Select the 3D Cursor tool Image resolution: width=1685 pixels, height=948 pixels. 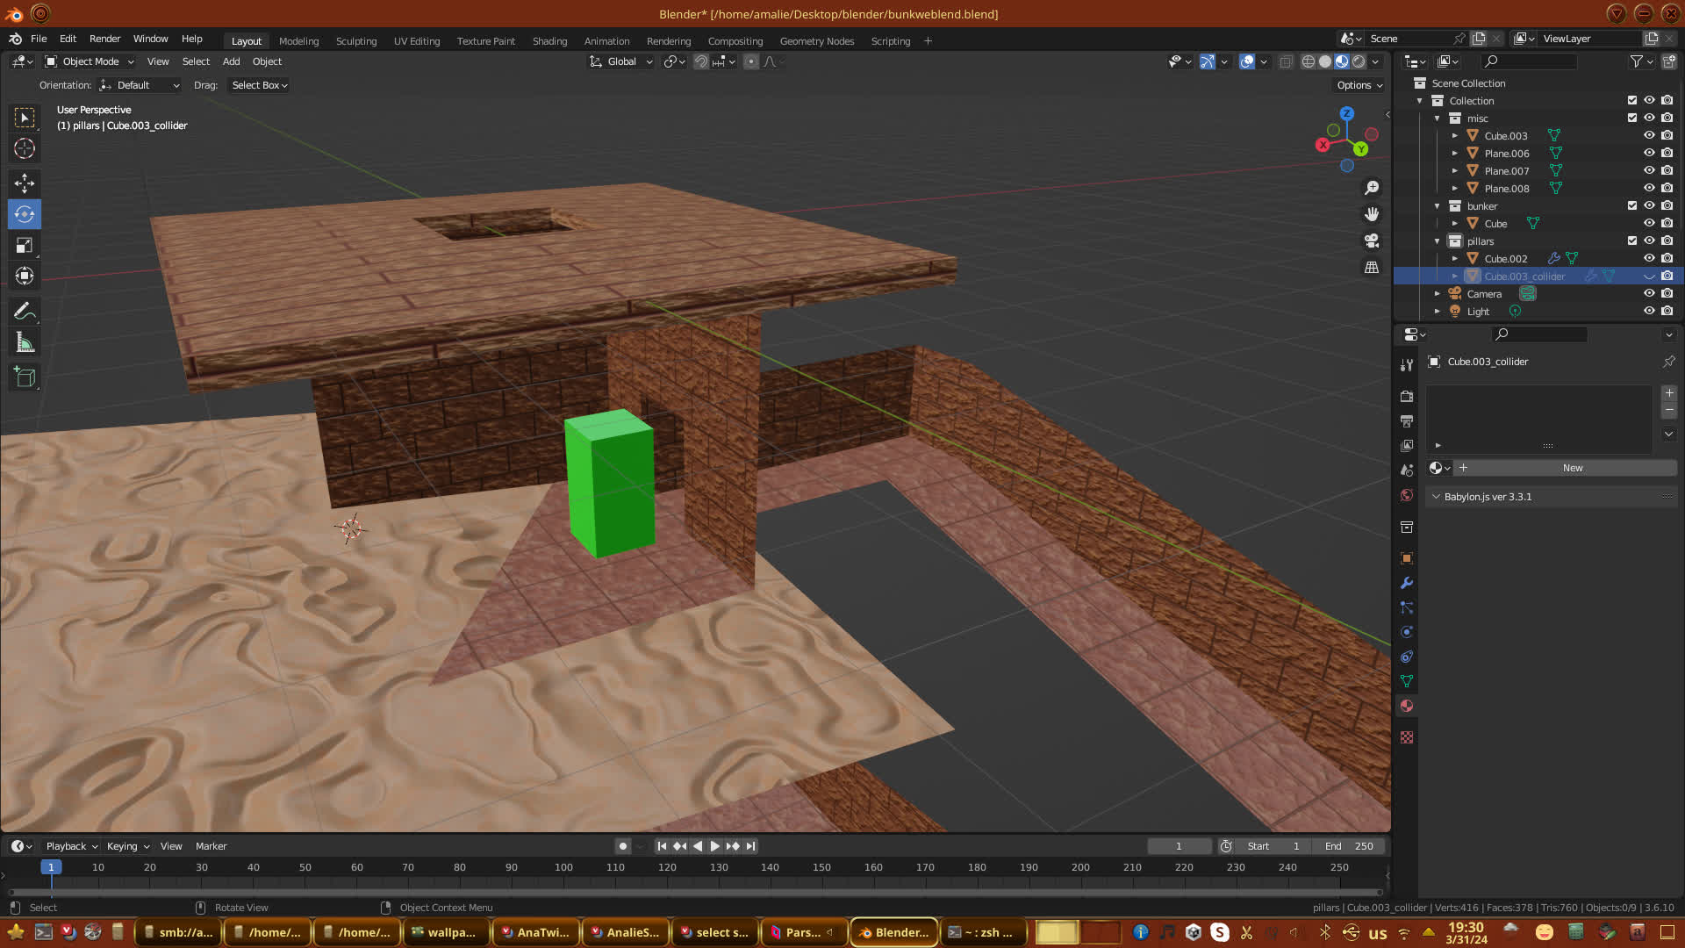(x=25, y=148)
